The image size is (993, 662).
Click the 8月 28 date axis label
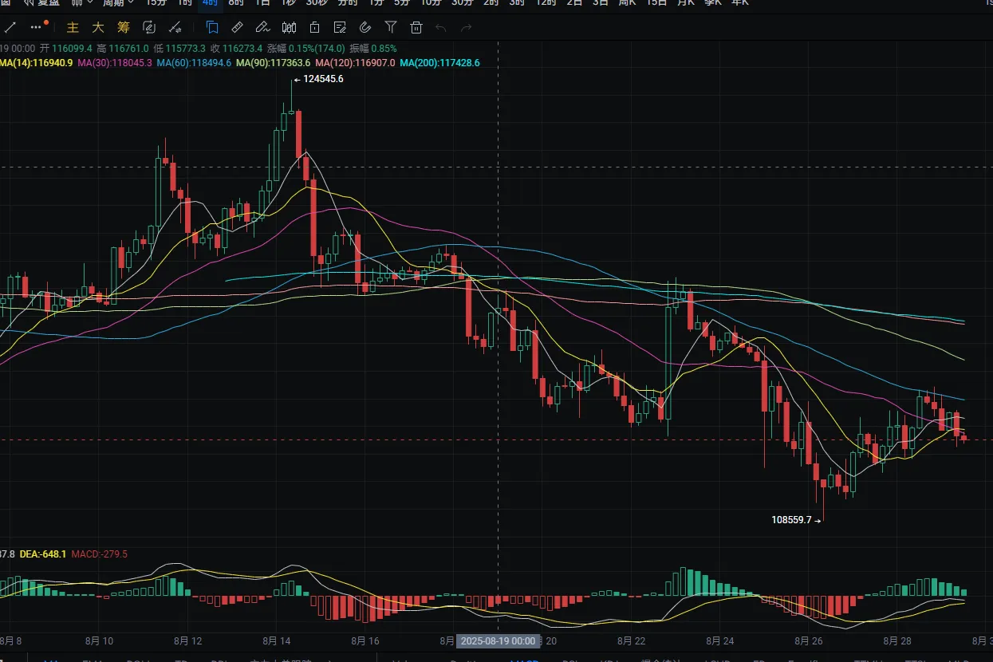(x=896, y=640)
